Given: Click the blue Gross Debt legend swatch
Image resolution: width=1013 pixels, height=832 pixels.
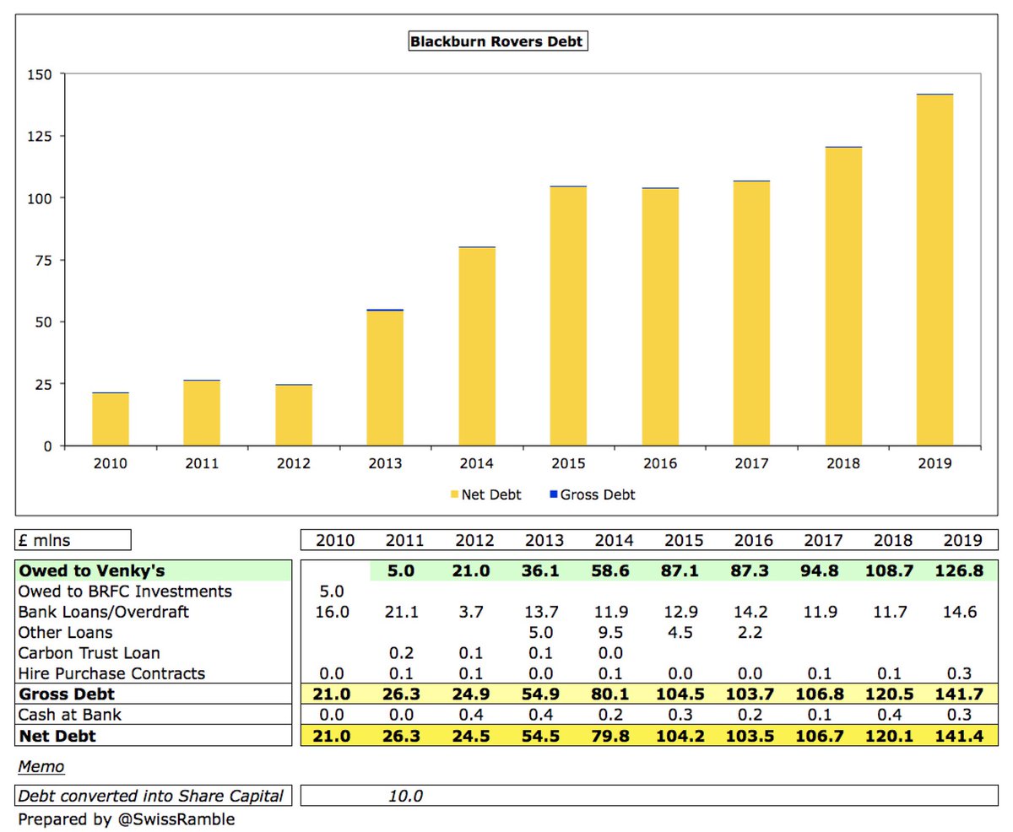Looking at the screenshot, I should 553,494.
